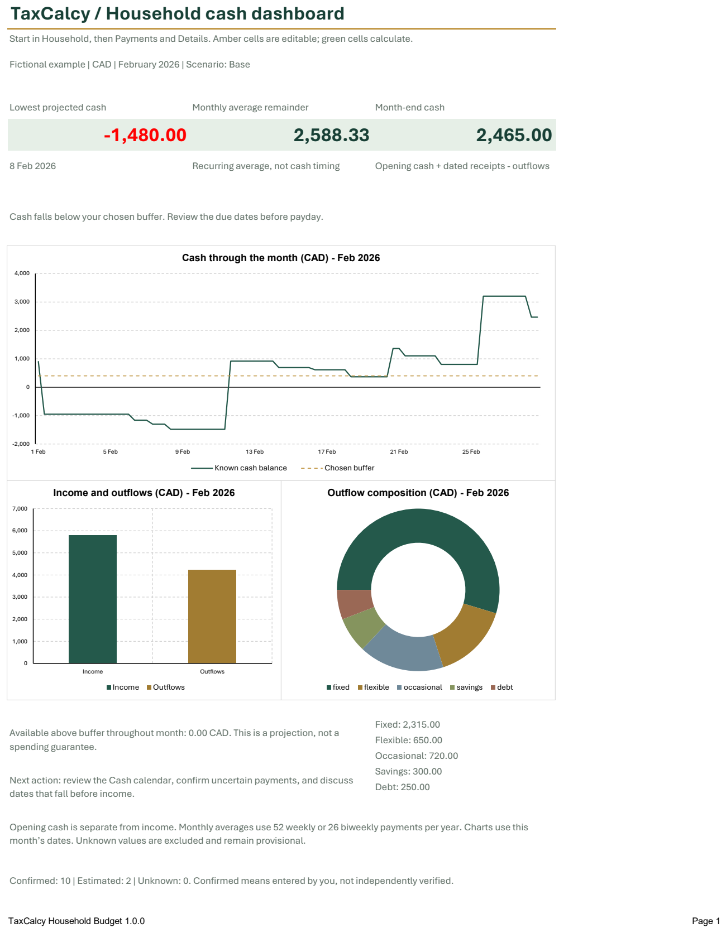Click the "Monthly average remainder" label

(x=250, y=107)
